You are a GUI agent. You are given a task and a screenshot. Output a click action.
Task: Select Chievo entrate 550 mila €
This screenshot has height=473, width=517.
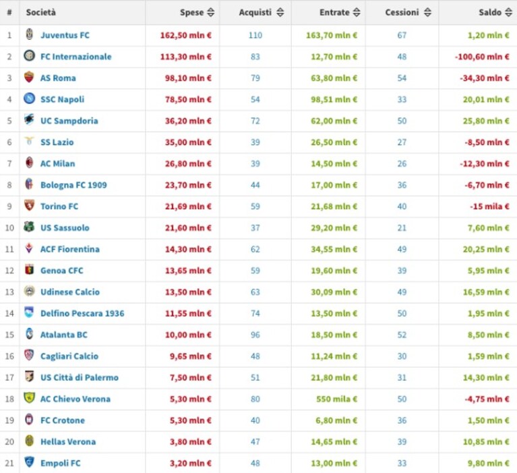(x=336, y=399)
